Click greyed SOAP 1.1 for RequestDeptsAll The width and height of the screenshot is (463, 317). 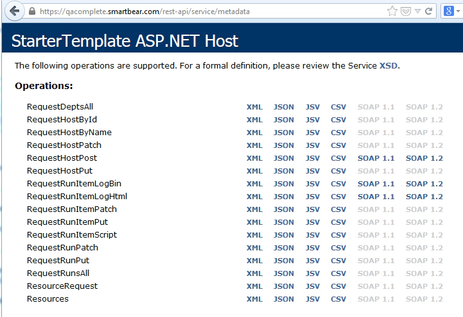coord(376,107)
